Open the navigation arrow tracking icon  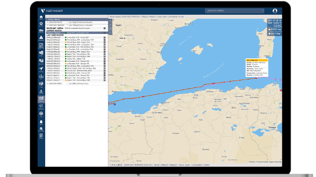(x=41, y=69)
